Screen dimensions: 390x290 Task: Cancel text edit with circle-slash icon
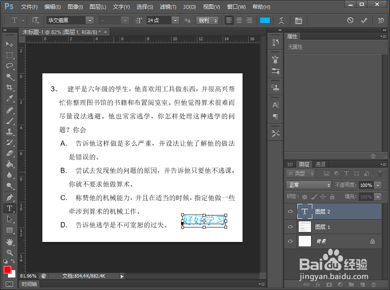(x=350, y=20)
